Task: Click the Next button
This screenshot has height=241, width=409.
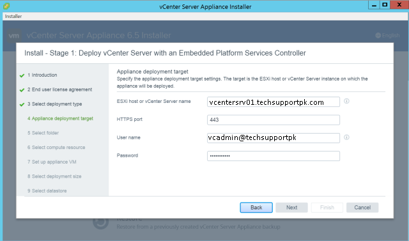Action: 291,208
